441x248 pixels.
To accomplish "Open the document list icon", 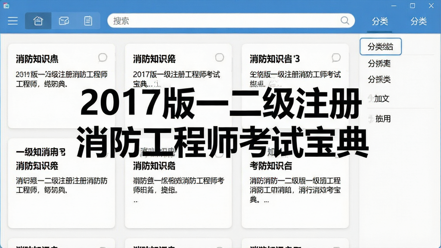I will (88, 21).
